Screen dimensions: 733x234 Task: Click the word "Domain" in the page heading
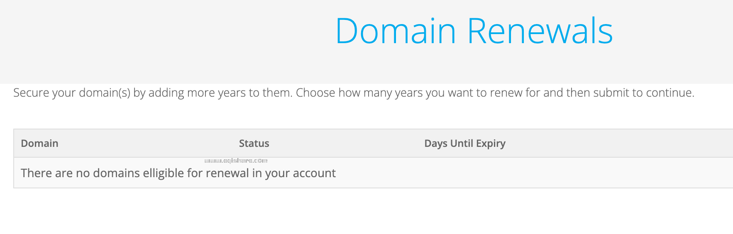(396, 31)
